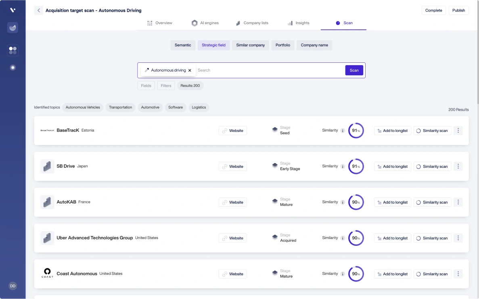This screenshot has width=479, height=299.
Task: Select the Semantic scan mode
Action: 183,45
